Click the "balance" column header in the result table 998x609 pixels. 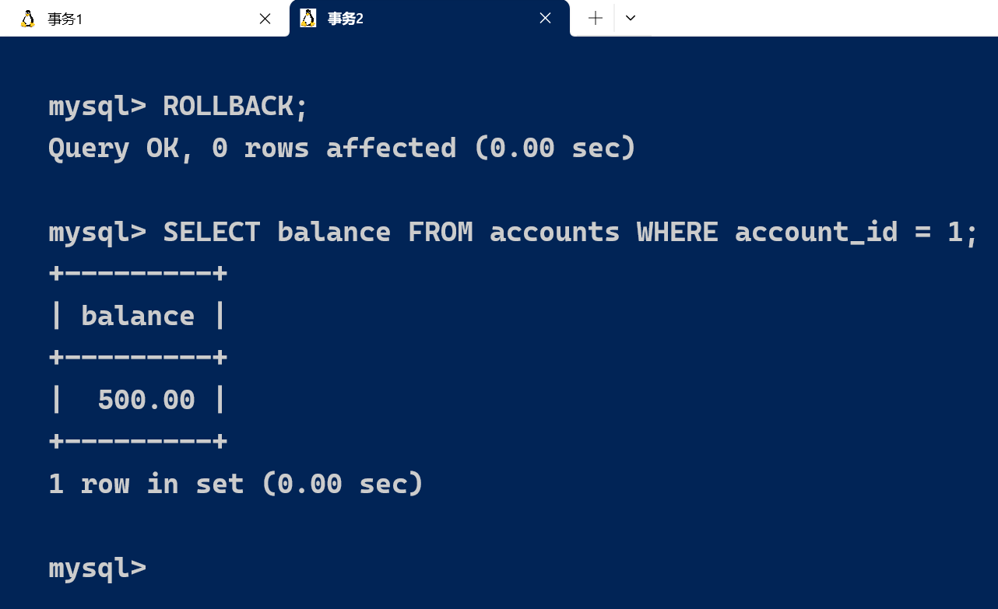click(138, 316)
